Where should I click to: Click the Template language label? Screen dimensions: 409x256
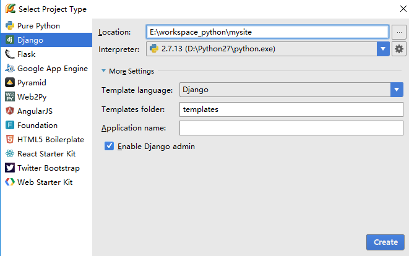click(137, 90)
